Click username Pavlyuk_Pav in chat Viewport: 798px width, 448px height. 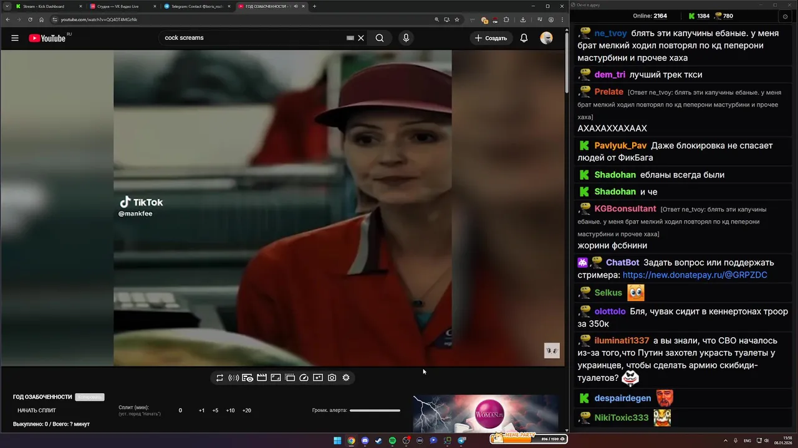click(x=620, y=146)
